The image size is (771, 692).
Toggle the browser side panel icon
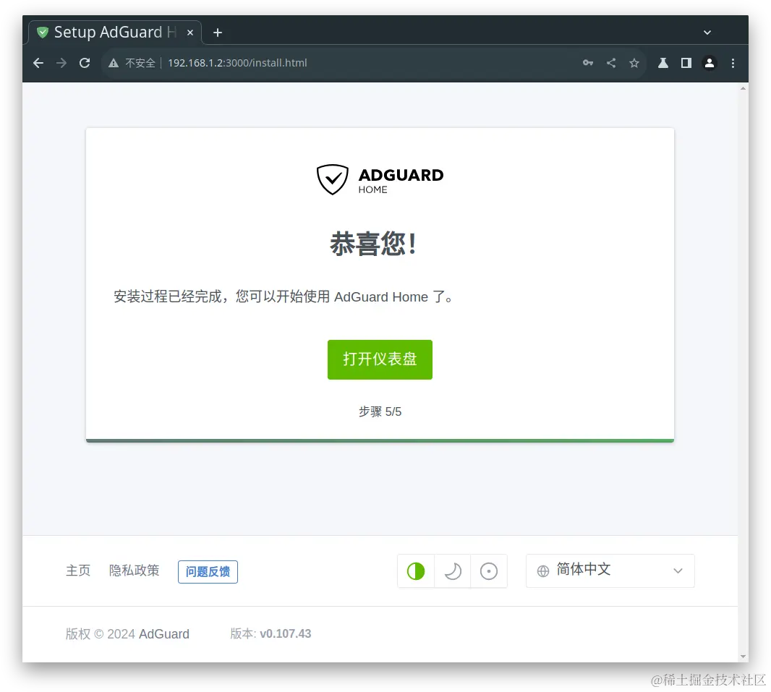coord(686,63)
